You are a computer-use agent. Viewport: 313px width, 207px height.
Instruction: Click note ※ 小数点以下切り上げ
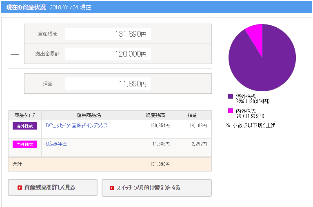(x=251, y=126)
